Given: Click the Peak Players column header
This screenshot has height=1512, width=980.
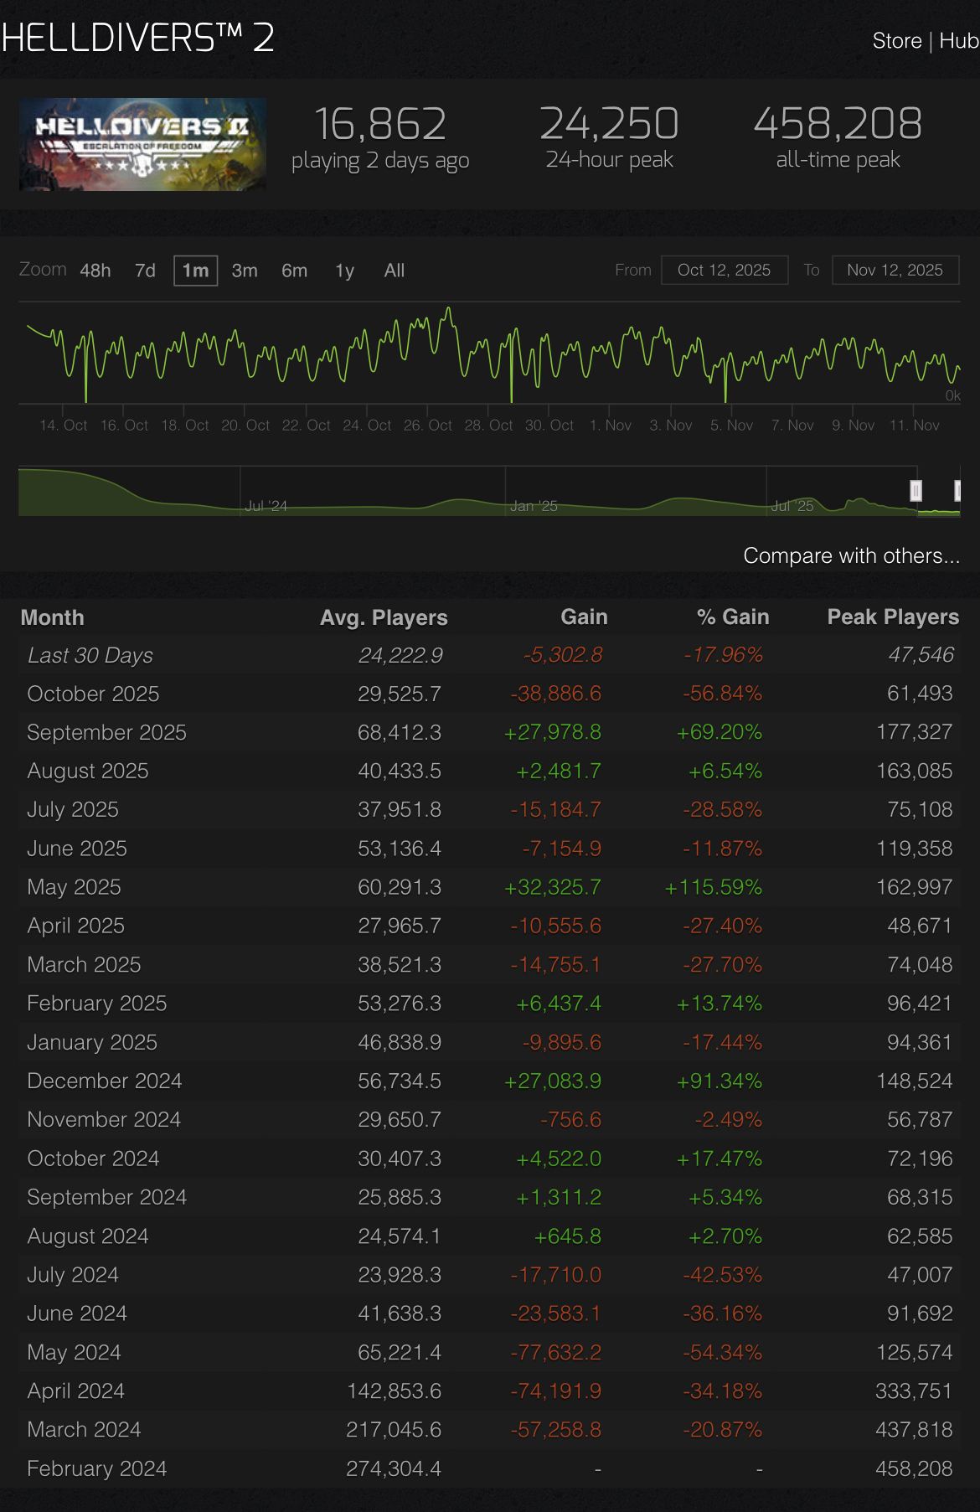Looking at the screenshot, I should [x=893, y=617].
